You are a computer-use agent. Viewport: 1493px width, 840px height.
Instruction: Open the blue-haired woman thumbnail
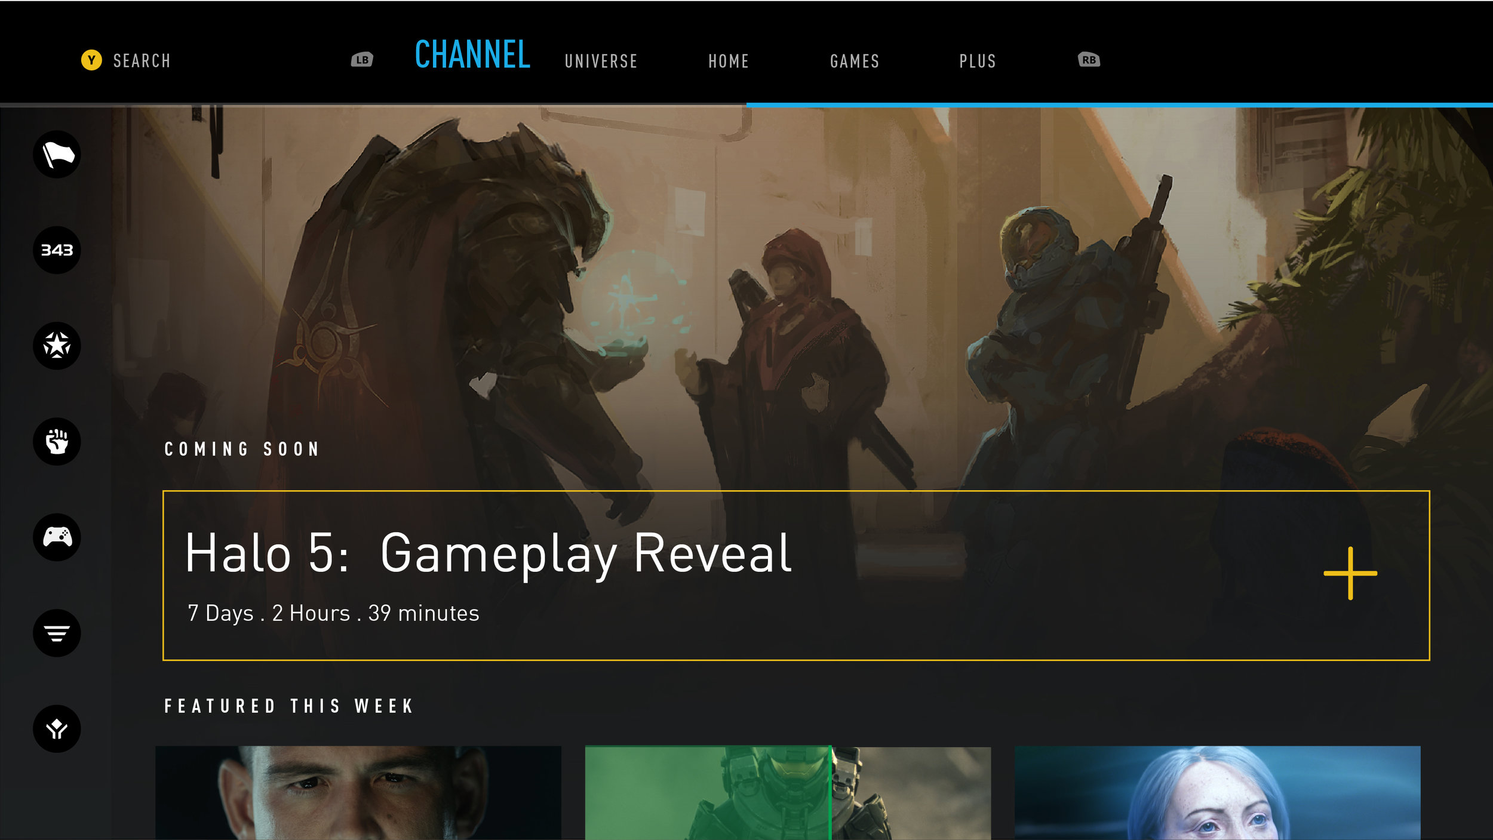(x=1218, y=793)
